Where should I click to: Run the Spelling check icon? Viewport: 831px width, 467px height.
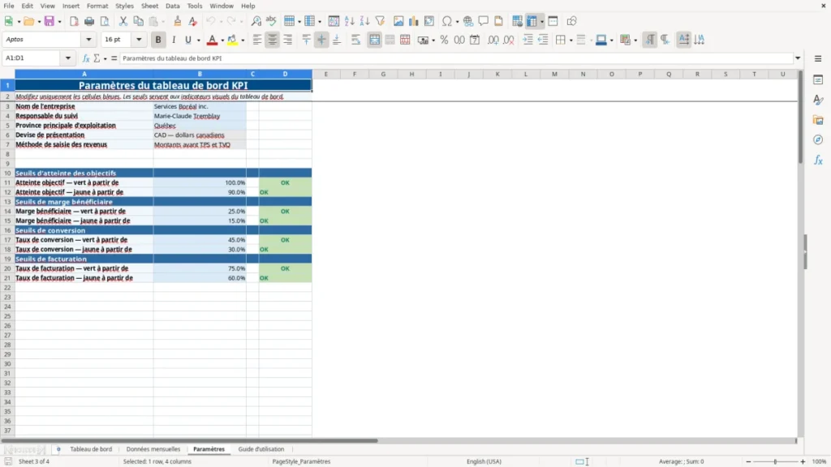coord(271,21)
